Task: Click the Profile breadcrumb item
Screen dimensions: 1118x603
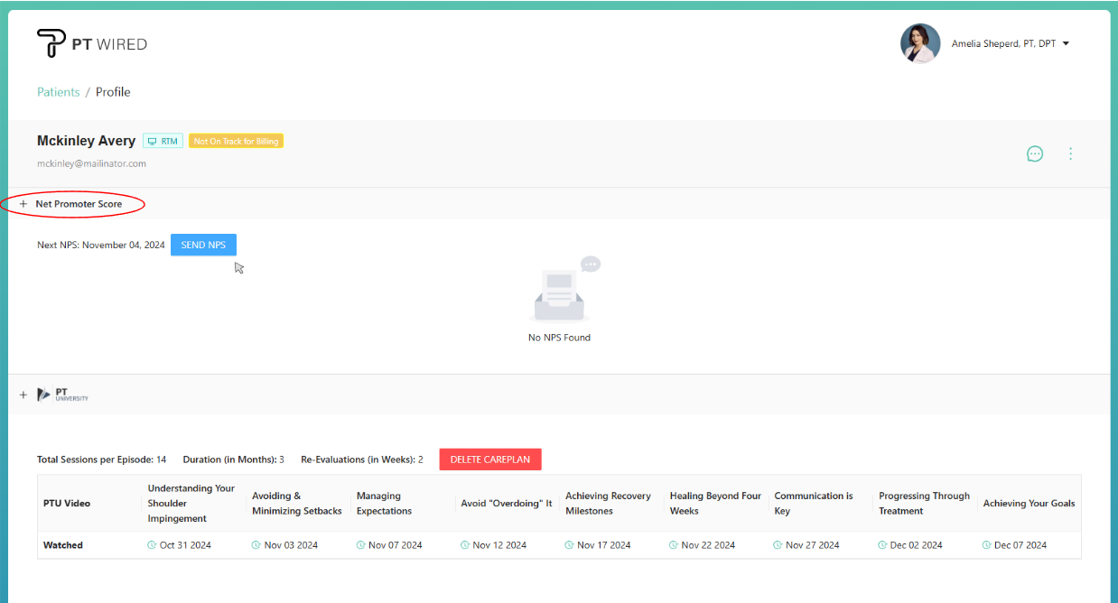Action: 113,92
